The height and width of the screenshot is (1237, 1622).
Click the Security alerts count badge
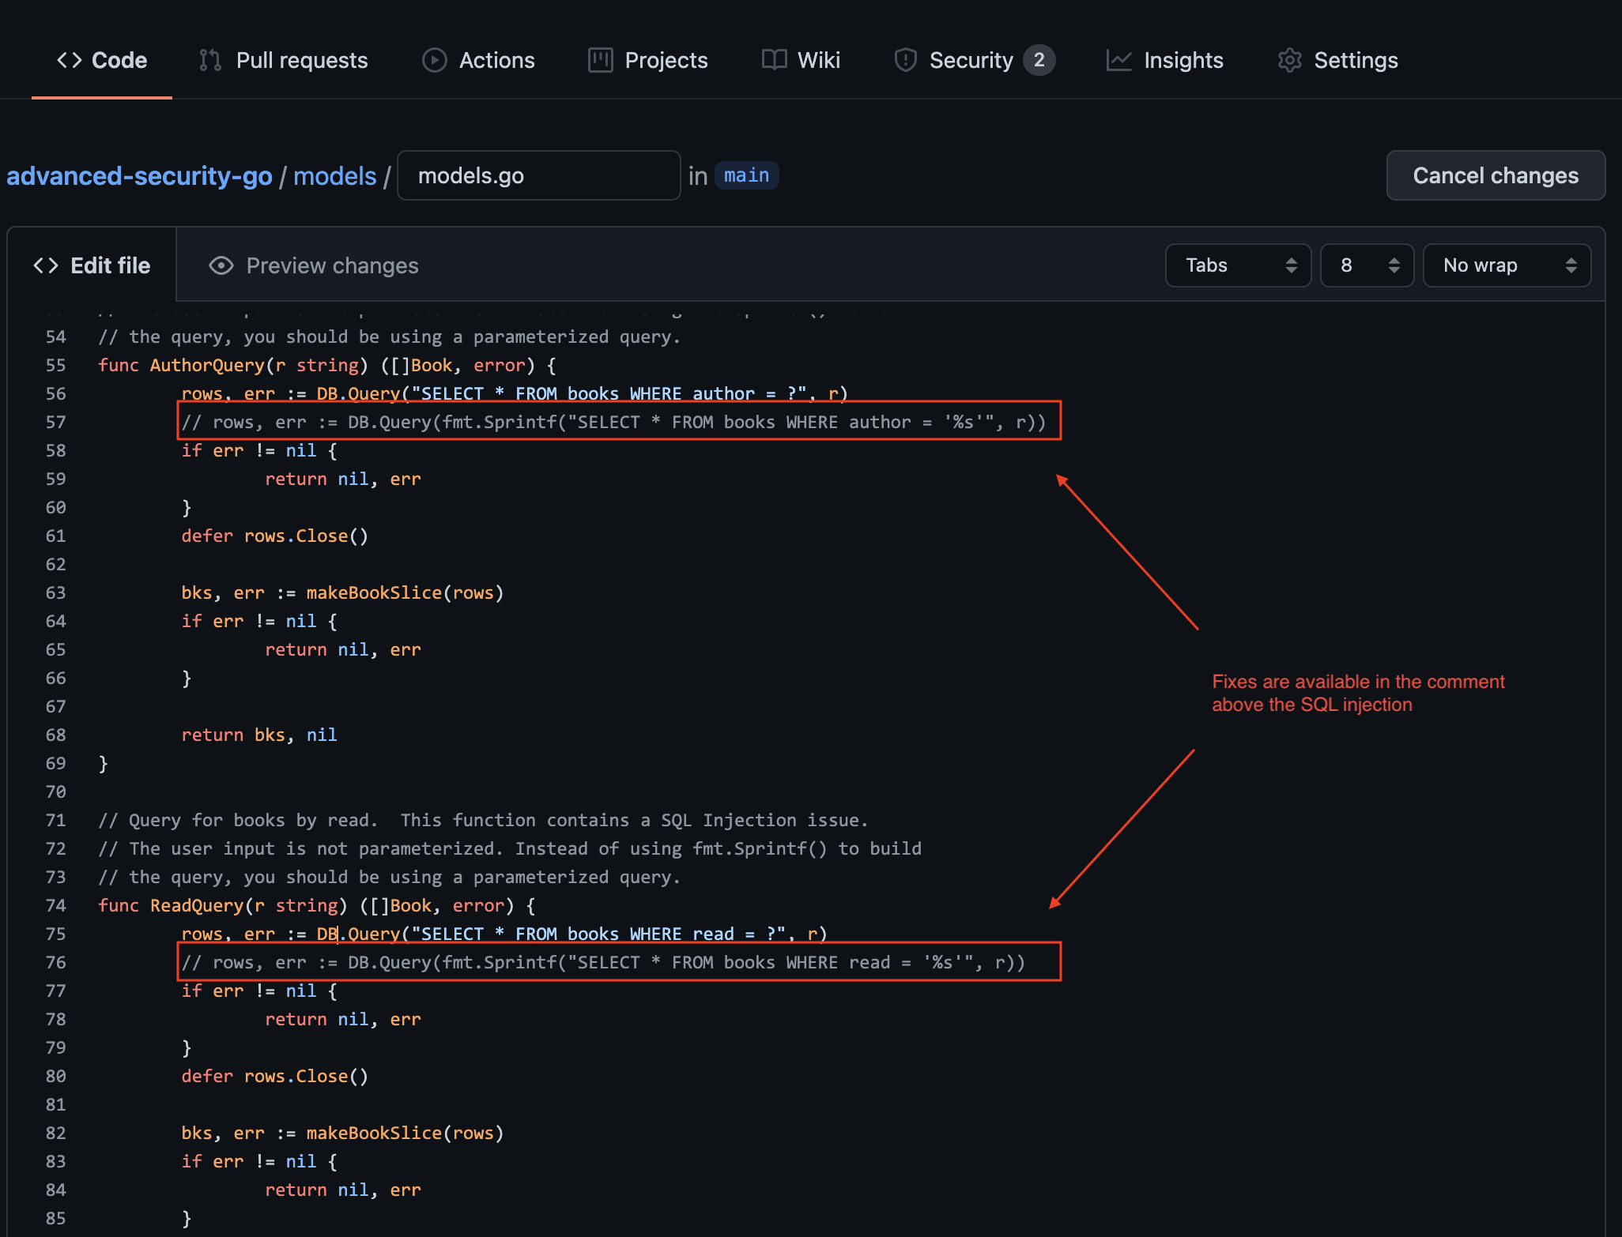point(1039,60)
